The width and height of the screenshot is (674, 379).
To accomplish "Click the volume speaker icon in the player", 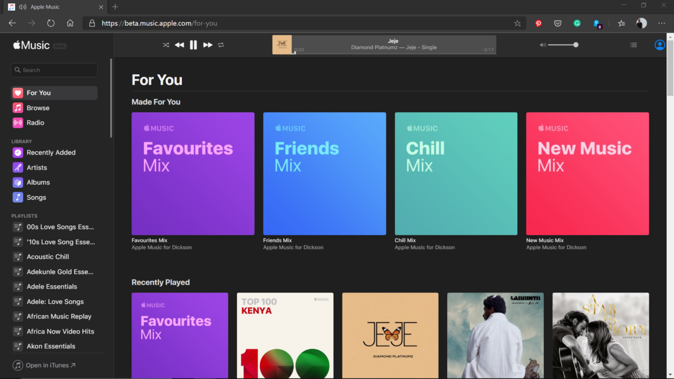I will pos(543,45).
